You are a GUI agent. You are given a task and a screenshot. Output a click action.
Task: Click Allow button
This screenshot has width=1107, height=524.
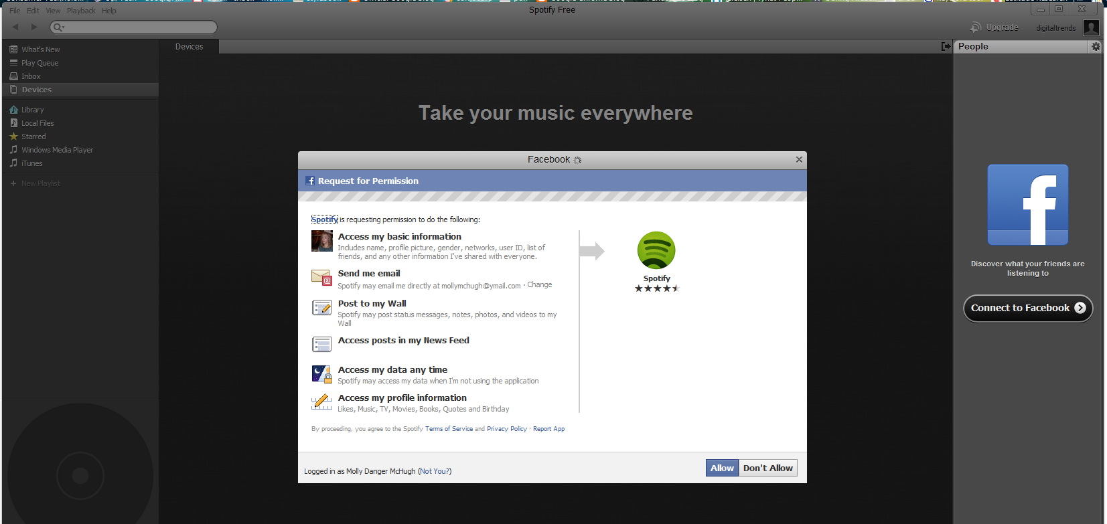click(x=722, y=468)
